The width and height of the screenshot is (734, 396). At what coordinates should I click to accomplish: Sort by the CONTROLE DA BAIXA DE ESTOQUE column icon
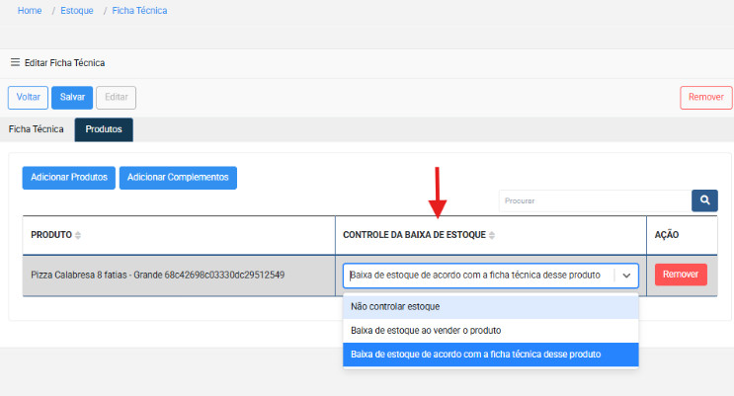(x=493, y=235)
